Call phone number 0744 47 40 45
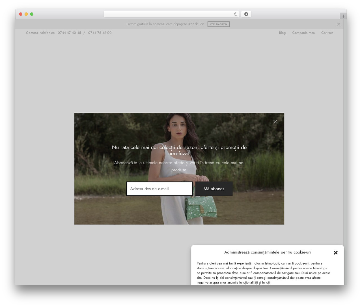 69,33
